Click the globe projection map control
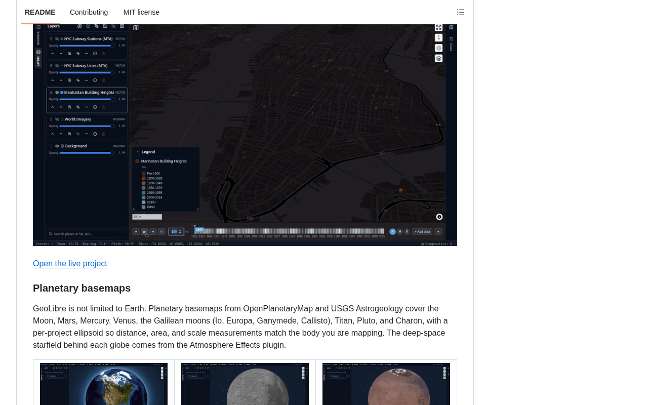648x405 pixels. [439, 48]
